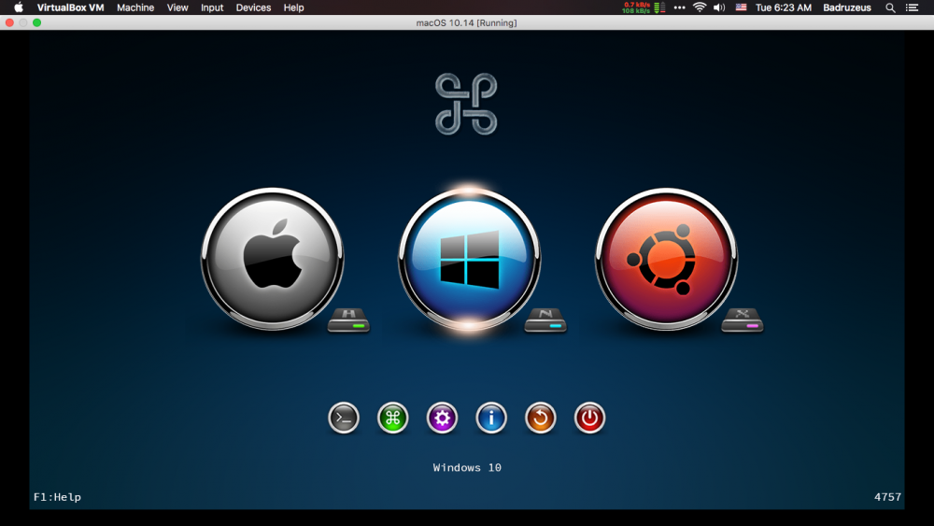Image resolution: width=934 pixels, height=526 pixels.
Task: Select the macOS Apple boot entry
Action: coord(272,259)
